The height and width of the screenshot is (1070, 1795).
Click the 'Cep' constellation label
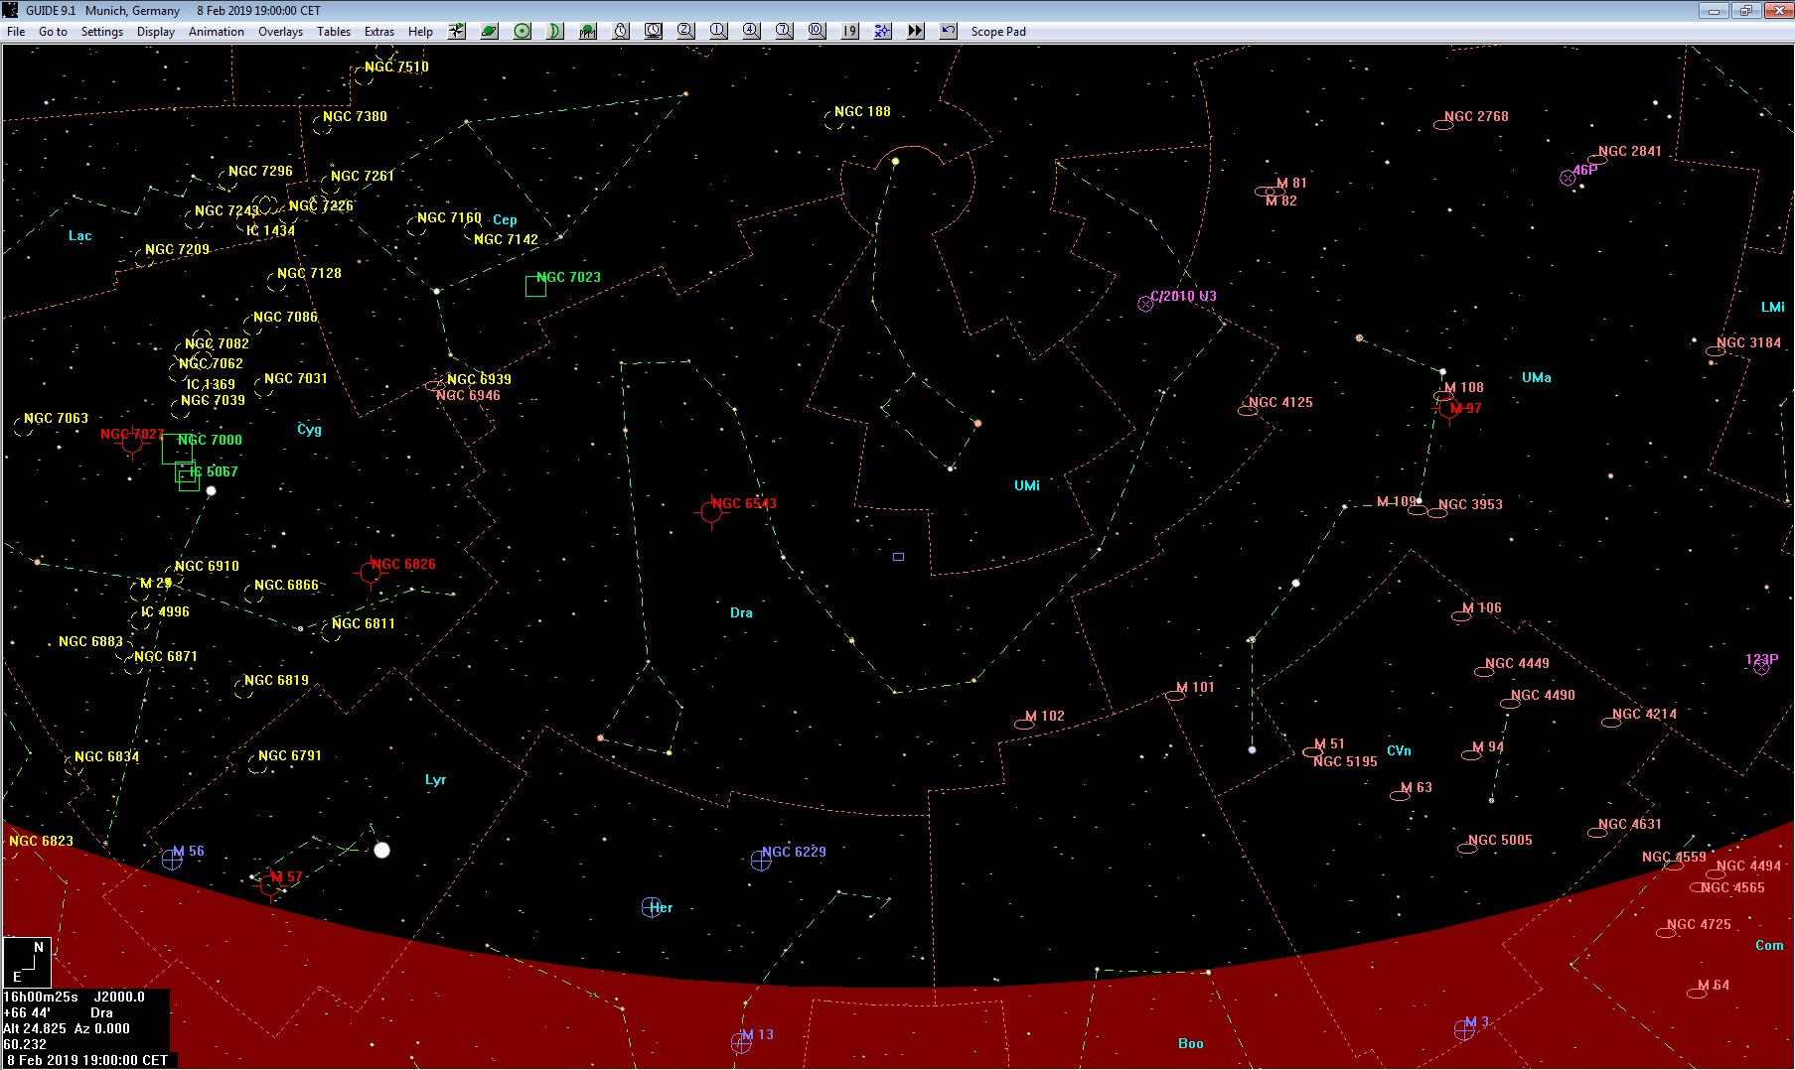pos(505,219)
